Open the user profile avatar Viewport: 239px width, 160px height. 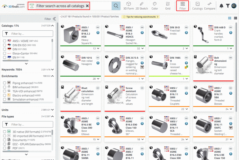pyautogui.click(x=234, y=6)
